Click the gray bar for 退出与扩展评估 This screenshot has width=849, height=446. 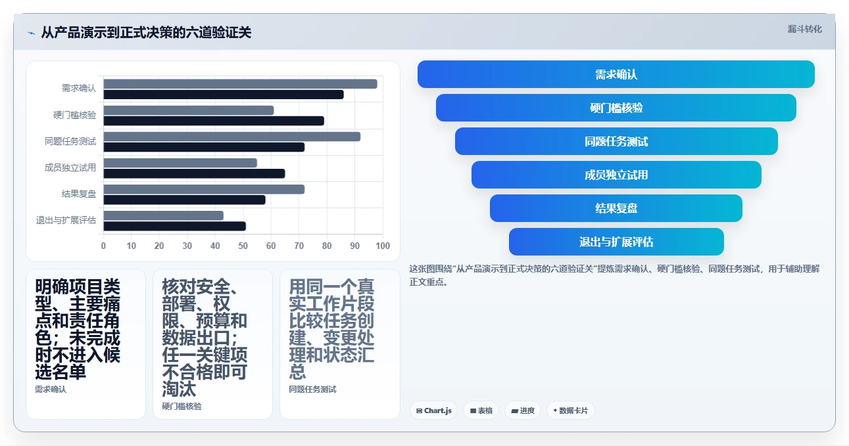(x=164, y=215)
